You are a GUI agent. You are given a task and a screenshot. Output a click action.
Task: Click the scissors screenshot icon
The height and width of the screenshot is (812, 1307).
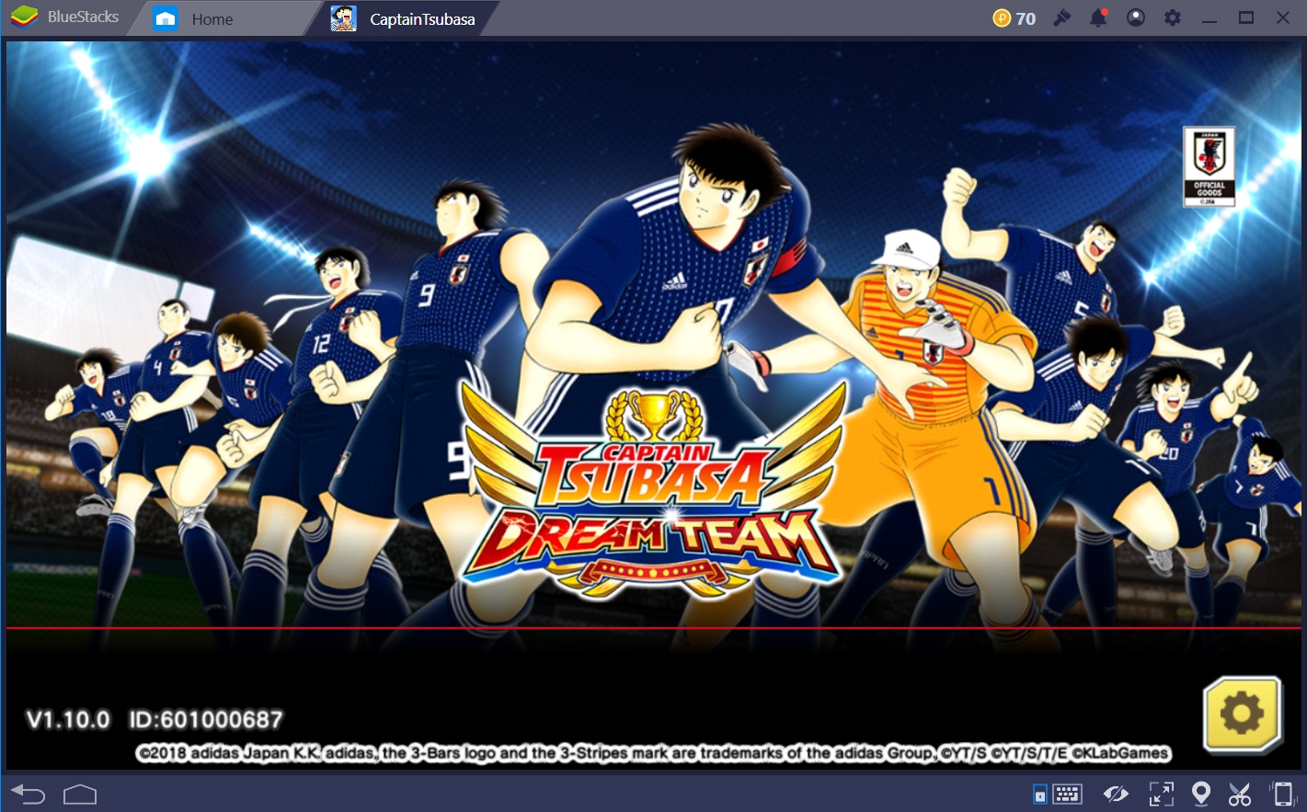[1240, 794]
